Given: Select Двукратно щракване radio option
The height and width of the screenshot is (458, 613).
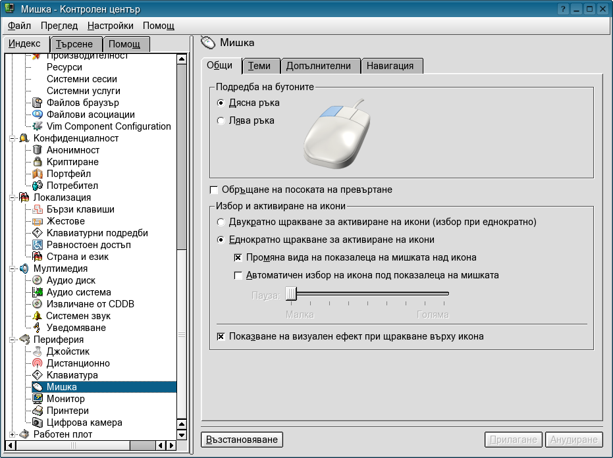Looking at the screenshot, I should [x=221, y=222].
